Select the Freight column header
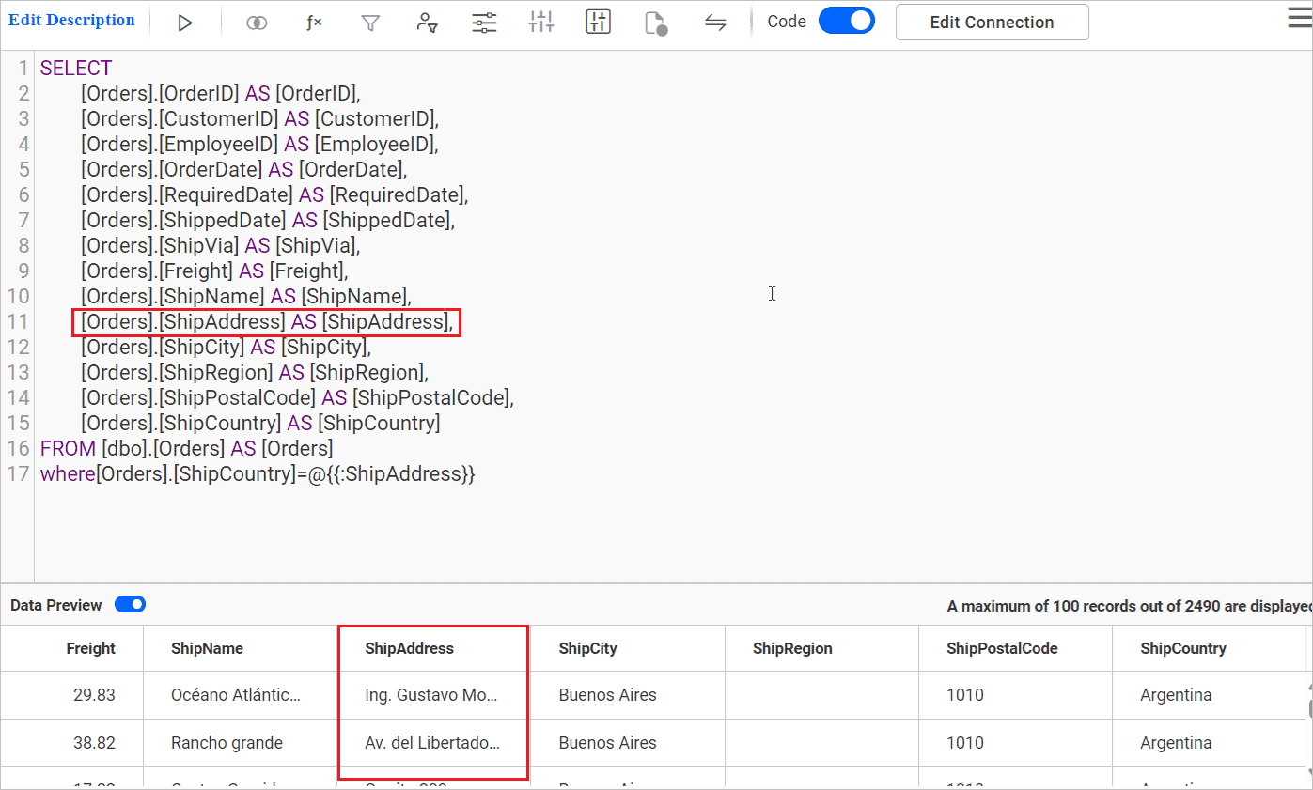The image size is (1313, 790). tap(90, 648)
